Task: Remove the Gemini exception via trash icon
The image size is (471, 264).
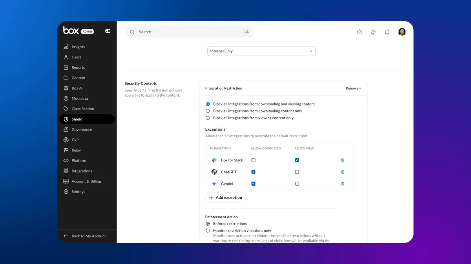Action: pyautogui.click(x=343, y=183)
